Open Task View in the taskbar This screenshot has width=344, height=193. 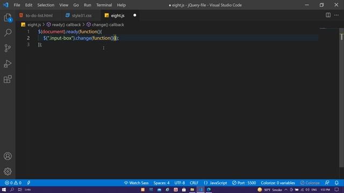pyautogui.click(x=20, y=189)
